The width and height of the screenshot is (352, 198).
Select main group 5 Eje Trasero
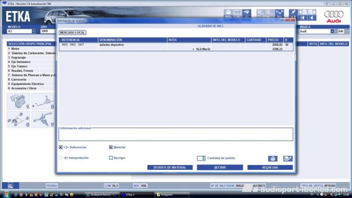[31, 66]
